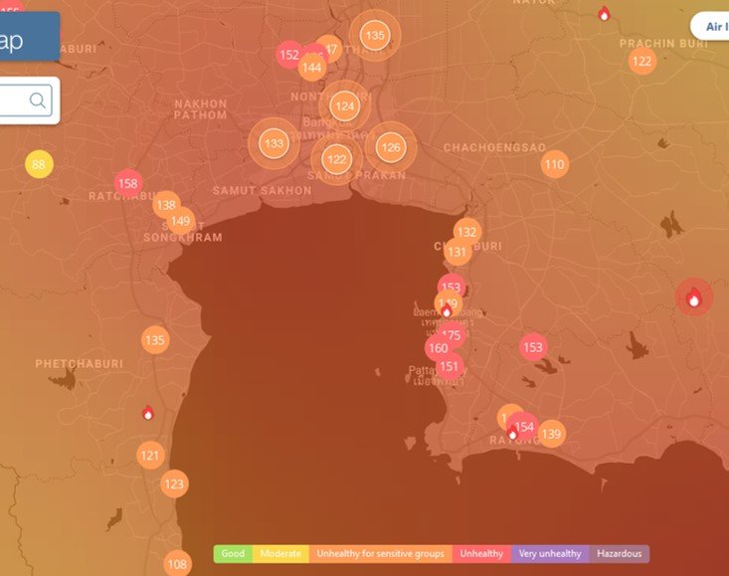
Task: Select the 135 cluster marker ringed with halo
Action: click(x=375, y=36)
